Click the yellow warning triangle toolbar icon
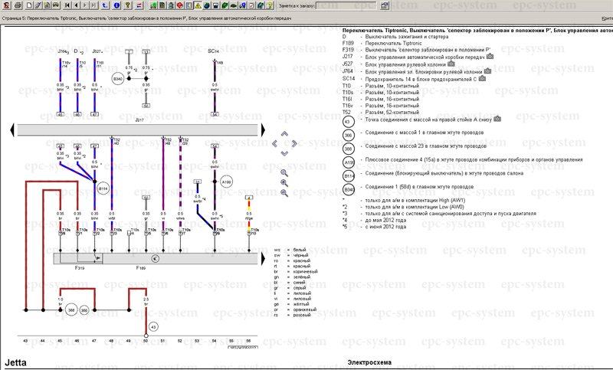Image resolution: width=613 pixels, height=370 pixels. pos(198,5)
